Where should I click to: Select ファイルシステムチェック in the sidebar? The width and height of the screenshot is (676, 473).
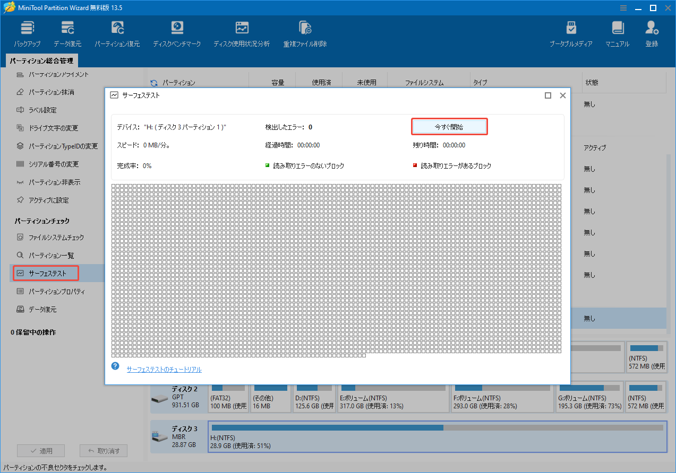(56, 238)
